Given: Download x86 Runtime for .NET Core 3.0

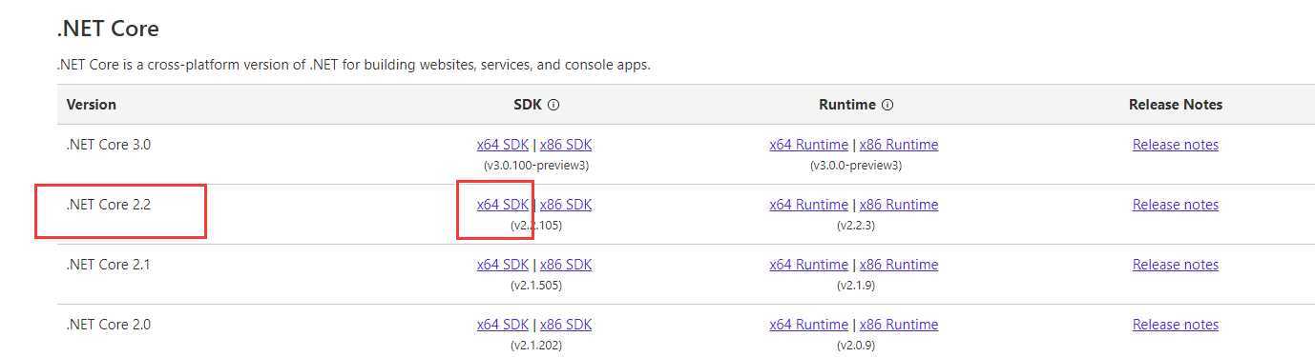Looking at the screenshot, I should tap(899, 145).
